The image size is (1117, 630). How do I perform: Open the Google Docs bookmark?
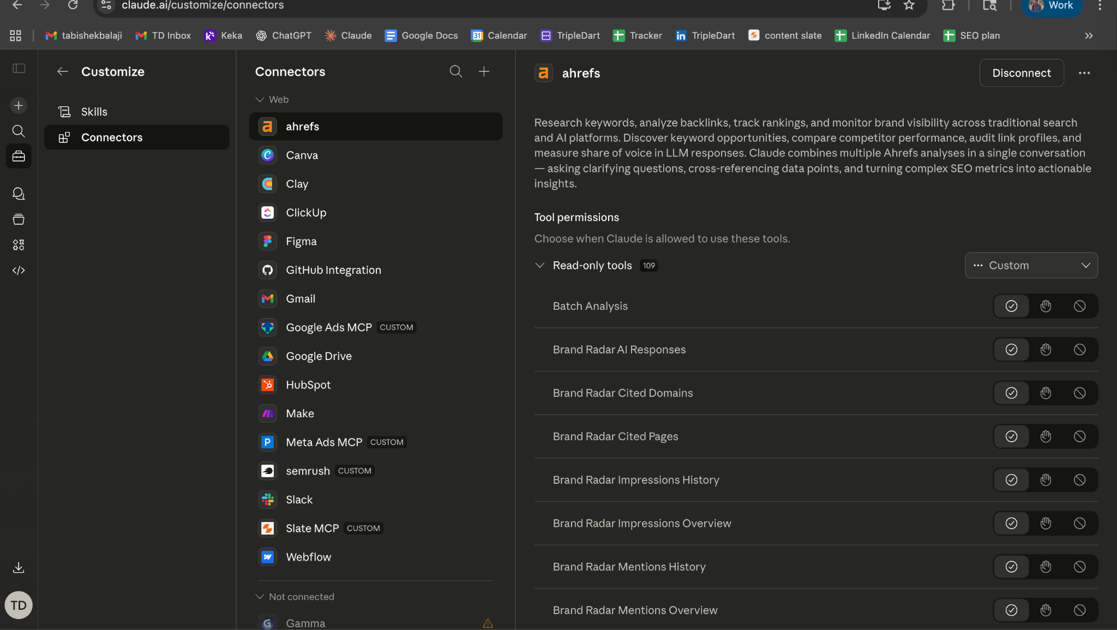pyautogui.click(x=421, y=35)
